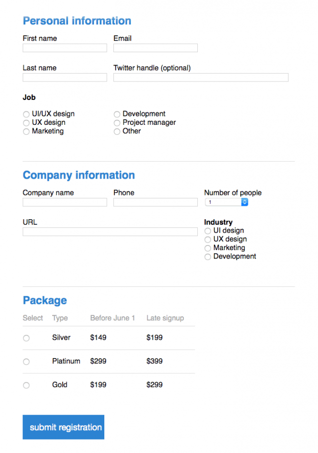Click the Twitter handle input box

tap(201, 78)
